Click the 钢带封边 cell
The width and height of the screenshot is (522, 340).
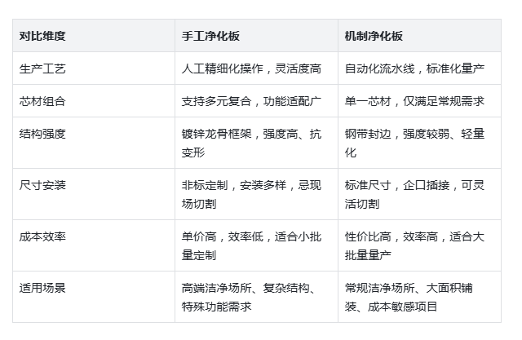coord(415,143)
